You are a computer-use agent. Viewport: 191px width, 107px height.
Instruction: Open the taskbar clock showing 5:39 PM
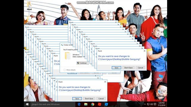[161, 104]
